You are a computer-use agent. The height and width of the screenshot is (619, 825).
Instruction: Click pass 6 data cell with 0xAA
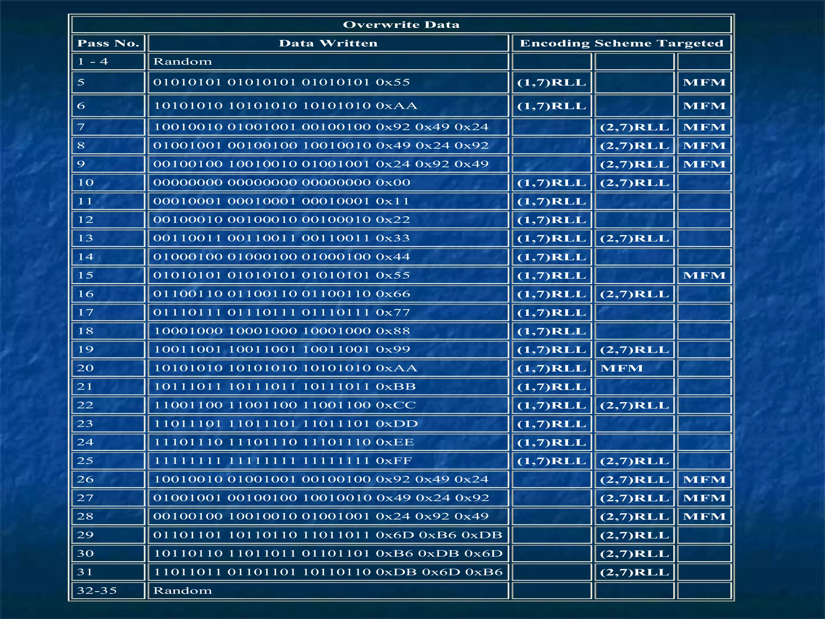pos(328,106)
